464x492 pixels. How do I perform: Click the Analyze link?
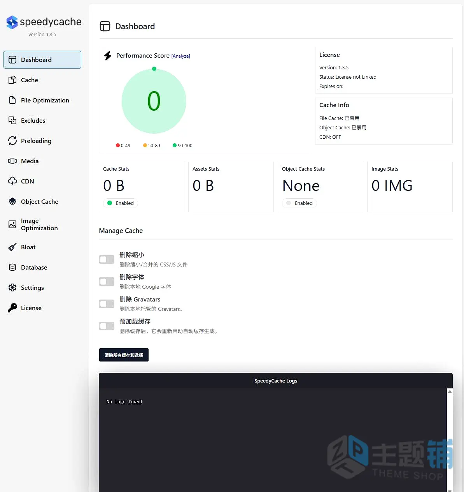point(181,56)
